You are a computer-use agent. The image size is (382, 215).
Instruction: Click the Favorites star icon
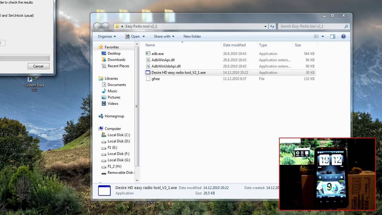click(x=101, y=47)
